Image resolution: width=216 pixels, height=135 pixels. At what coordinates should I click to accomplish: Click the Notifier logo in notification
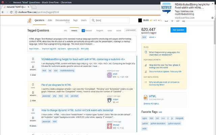pyautogui.click(x=166, y=8)
